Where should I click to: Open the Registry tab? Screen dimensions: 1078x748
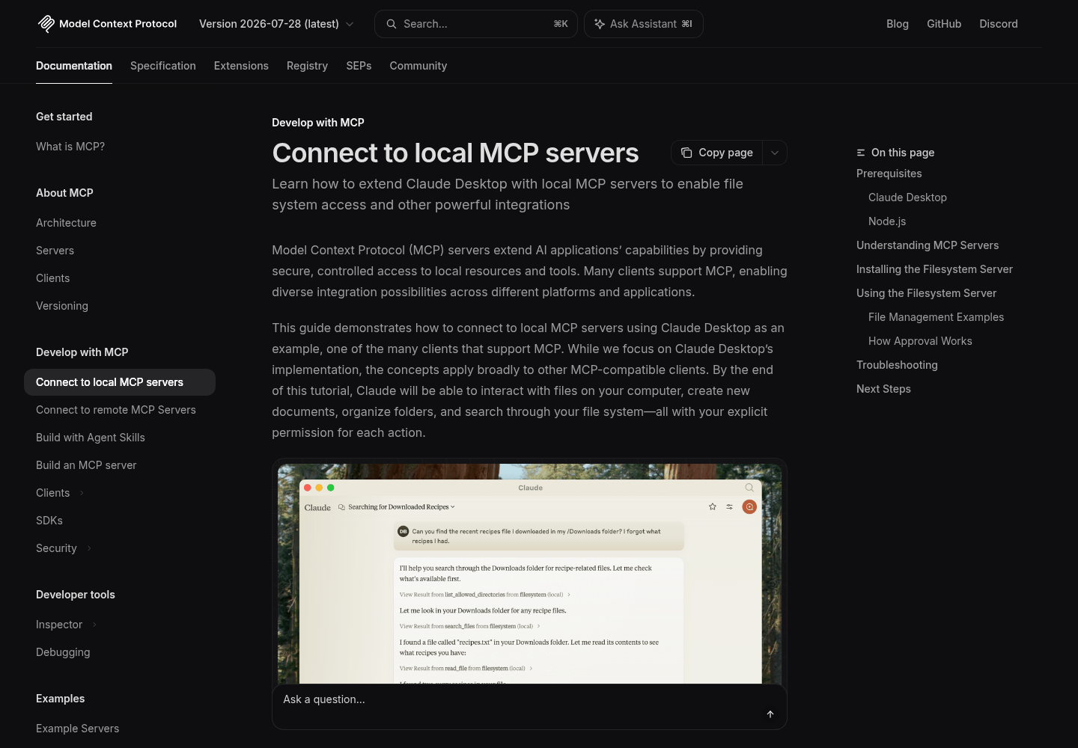pos(307,66)
